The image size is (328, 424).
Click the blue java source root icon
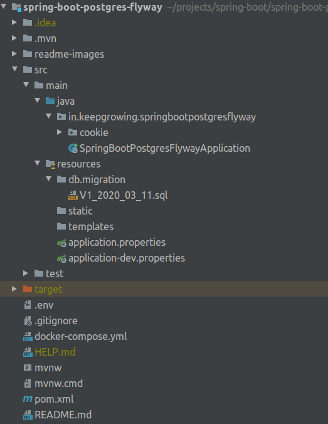50,101
